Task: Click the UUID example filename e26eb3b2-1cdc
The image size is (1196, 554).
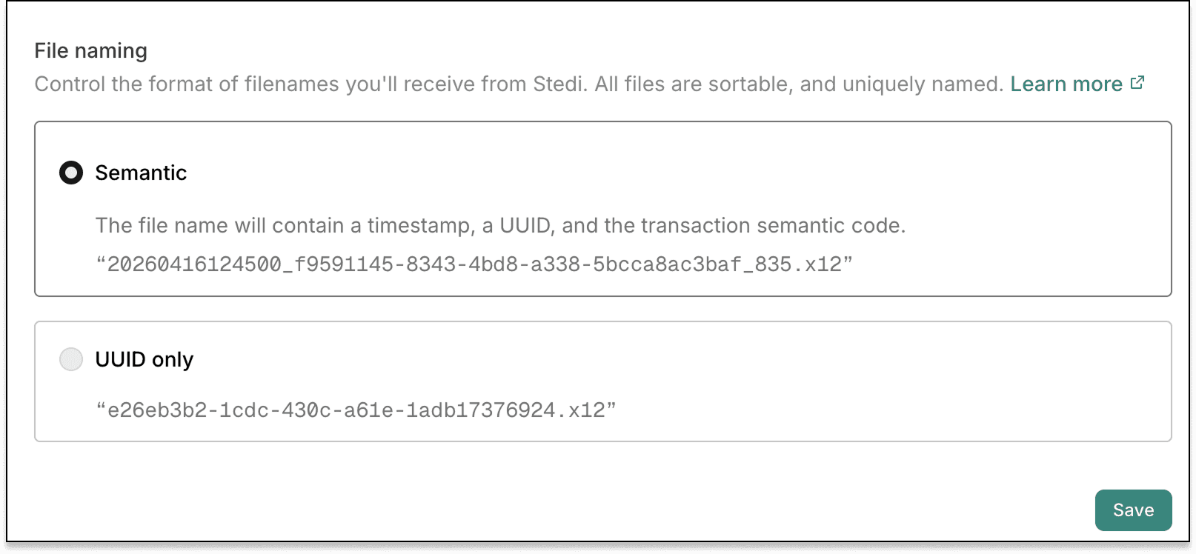Action: click(356, 410)
